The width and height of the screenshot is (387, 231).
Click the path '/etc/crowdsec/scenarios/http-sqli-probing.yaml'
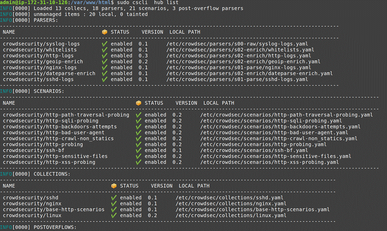click(271, 121)
